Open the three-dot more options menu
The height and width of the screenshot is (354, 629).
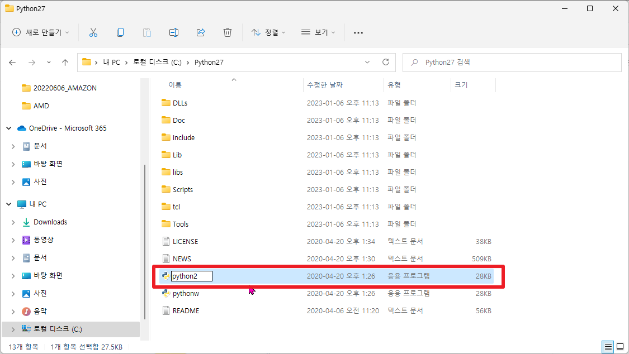(358, 32)
